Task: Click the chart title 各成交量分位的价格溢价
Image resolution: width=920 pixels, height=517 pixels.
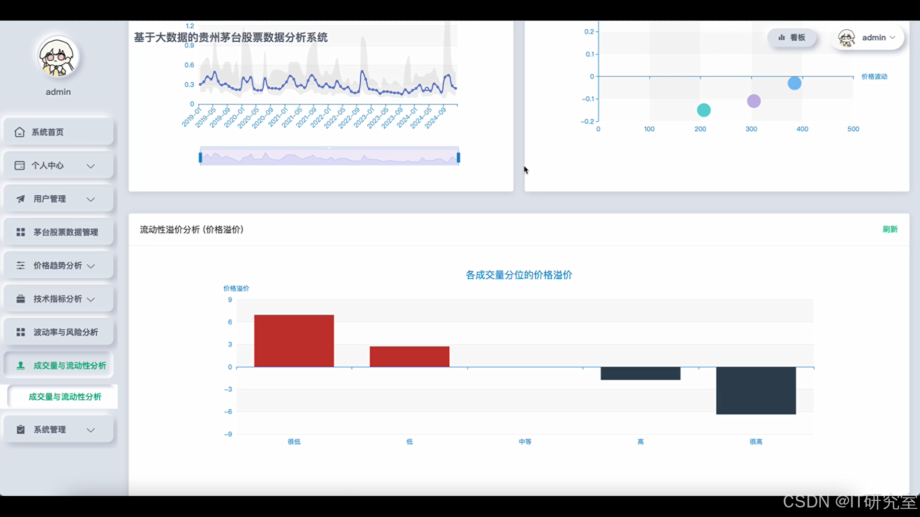Action: pyautogui.click(x=519, y=275)
